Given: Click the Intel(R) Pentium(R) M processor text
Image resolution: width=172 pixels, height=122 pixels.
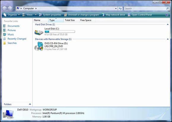Looking at the screenshot, I should pyautogui.click(x=63, y=113).
